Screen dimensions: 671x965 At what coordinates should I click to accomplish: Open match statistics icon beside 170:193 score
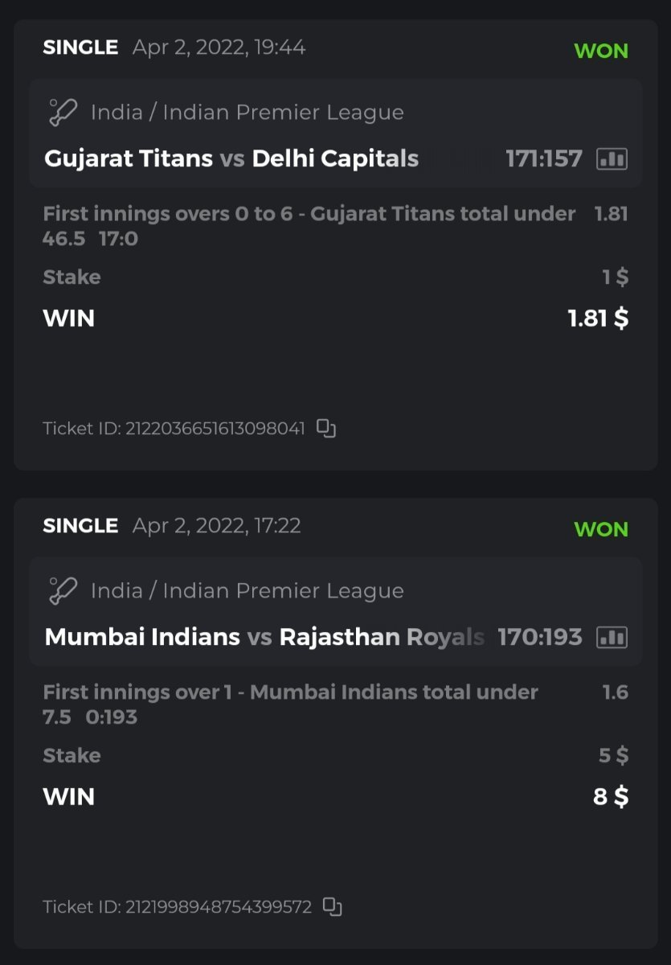612,638
